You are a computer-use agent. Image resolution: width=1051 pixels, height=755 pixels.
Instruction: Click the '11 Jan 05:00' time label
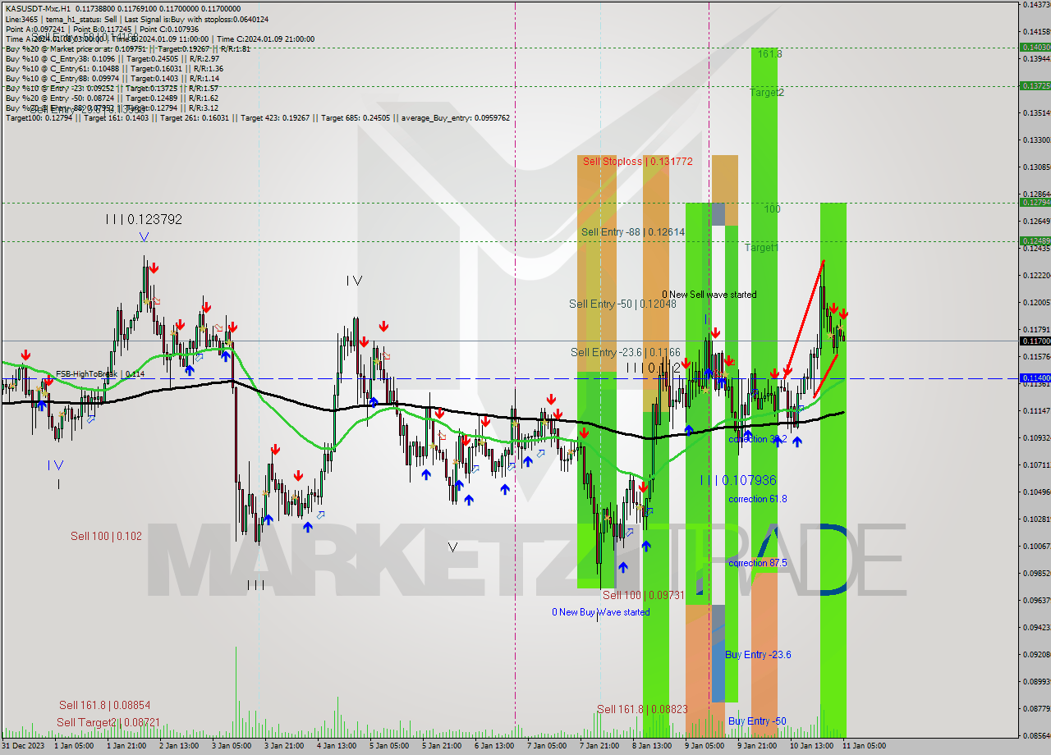click(865, 746)
